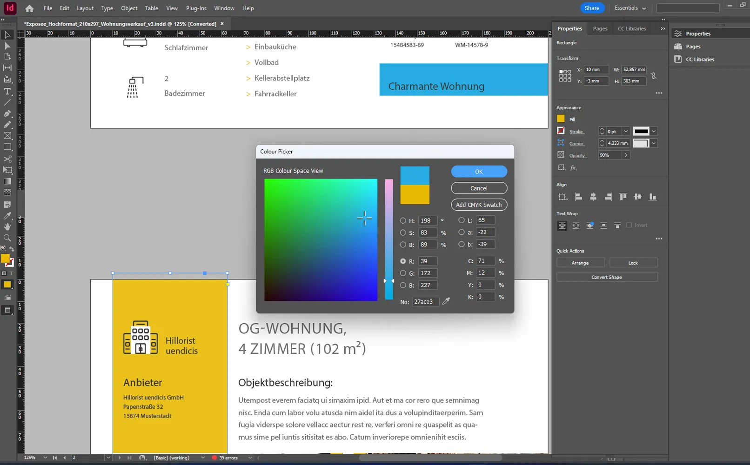
Task: Select the Line tool
Action: click(7, 102)
